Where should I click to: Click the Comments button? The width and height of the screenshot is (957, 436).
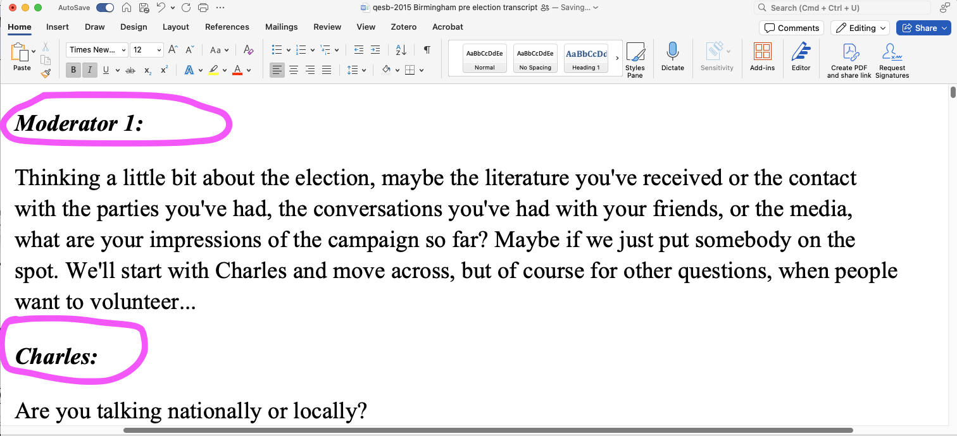pos(791,28)
